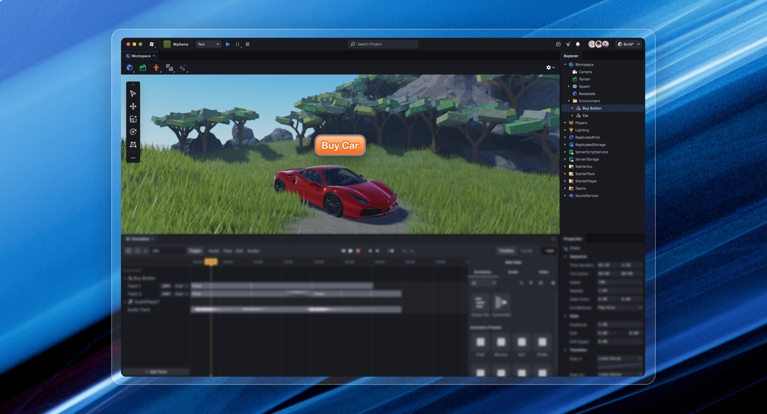Select the Part cube insert tool
Image resolution: width=767 pixels, height=414 pixels.
[x=130, y=68]
